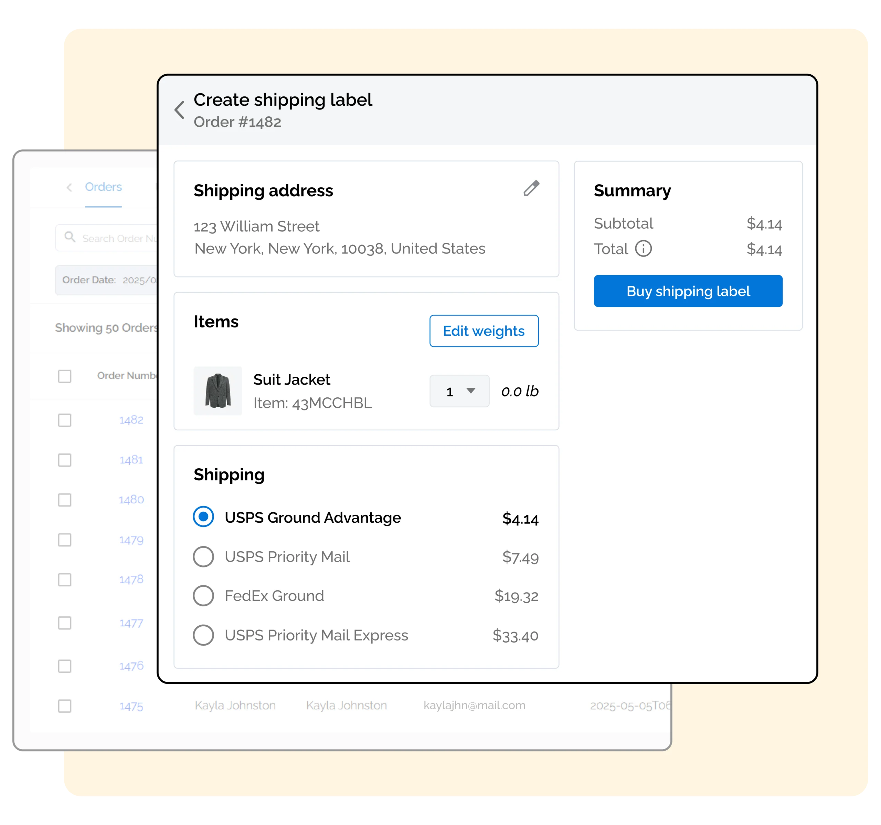Screen dimensions: 881x825
Task: Click the Showing 50 Orders text
Action: coord(106,327)
